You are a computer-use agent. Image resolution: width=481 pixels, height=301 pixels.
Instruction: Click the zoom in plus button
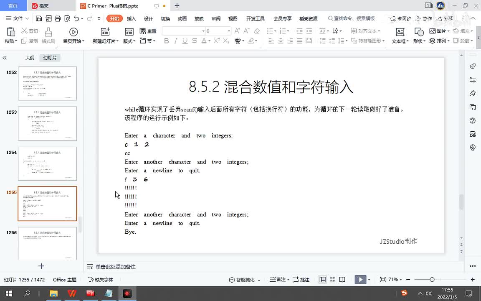473,280
